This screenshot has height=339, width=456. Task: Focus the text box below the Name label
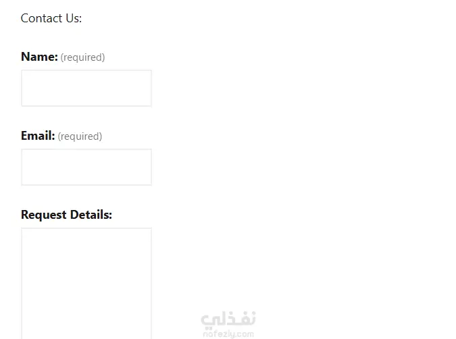(86, 88)
